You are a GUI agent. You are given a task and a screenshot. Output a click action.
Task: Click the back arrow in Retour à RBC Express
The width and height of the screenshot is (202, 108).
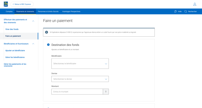click(13, 4)
